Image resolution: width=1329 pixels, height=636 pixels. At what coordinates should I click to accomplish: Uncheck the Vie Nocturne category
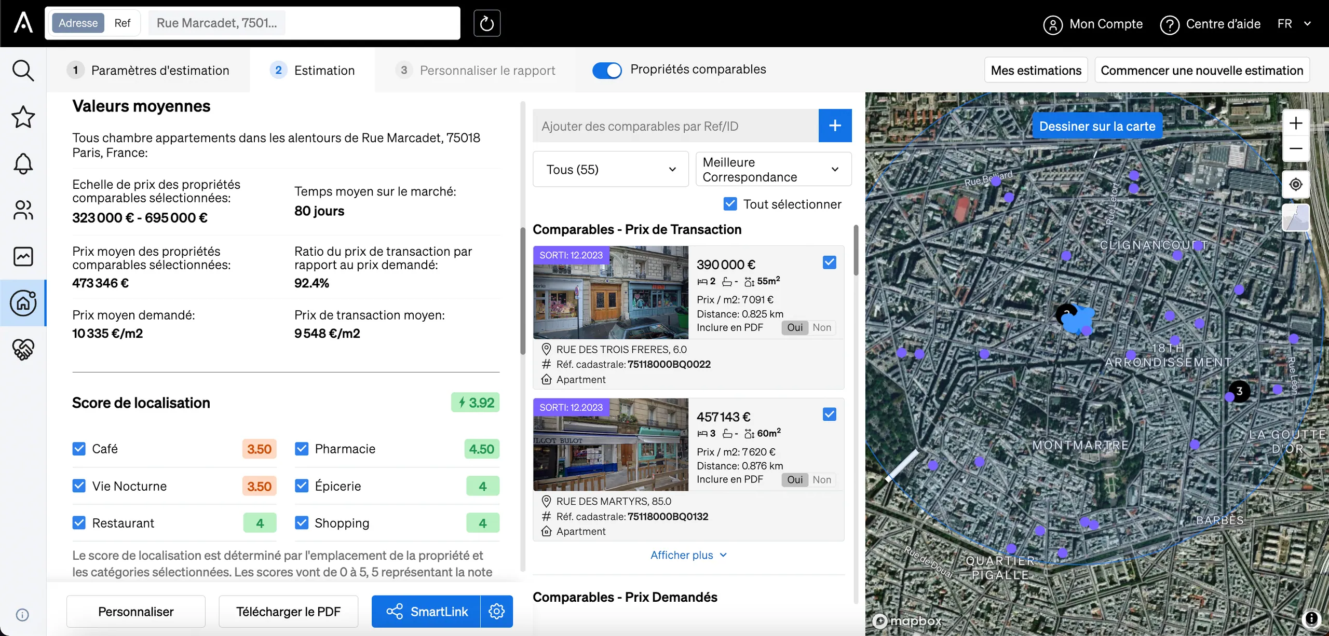(79, 486)
